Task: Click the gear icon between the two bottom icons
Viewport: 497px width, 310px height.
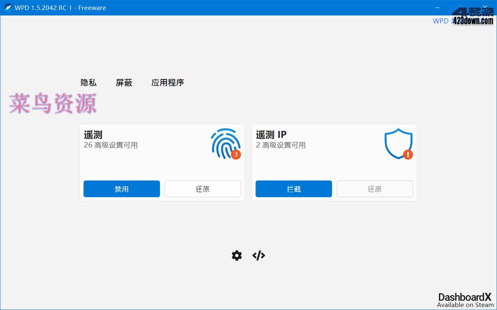Action: click(237, 255)
